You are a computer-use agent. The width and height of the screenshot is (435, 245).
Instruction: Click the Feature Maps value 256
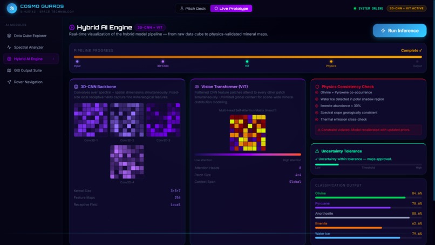178,198
